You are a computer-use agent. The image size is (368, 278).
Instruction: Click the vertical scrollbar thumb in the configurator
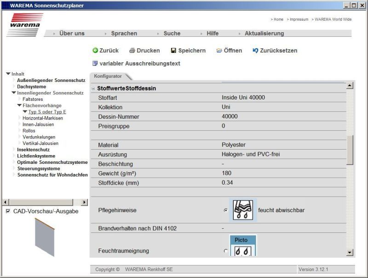click(350, 150)
